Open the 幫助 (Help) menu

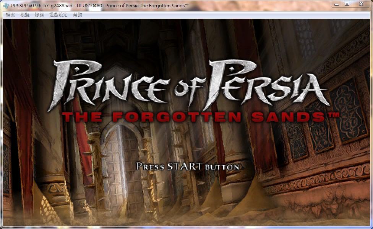(x=77, y=15)
